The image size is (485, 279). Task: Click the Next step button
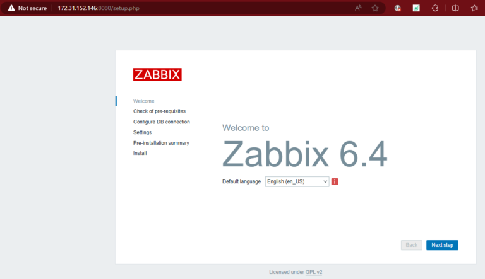pyautogui.click(x=442, y=245)
